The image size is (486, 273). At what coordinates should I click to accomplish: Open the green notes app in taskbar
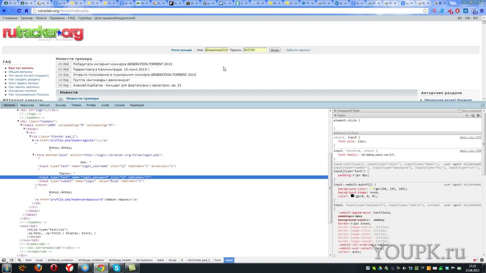(x=132, y=268)
